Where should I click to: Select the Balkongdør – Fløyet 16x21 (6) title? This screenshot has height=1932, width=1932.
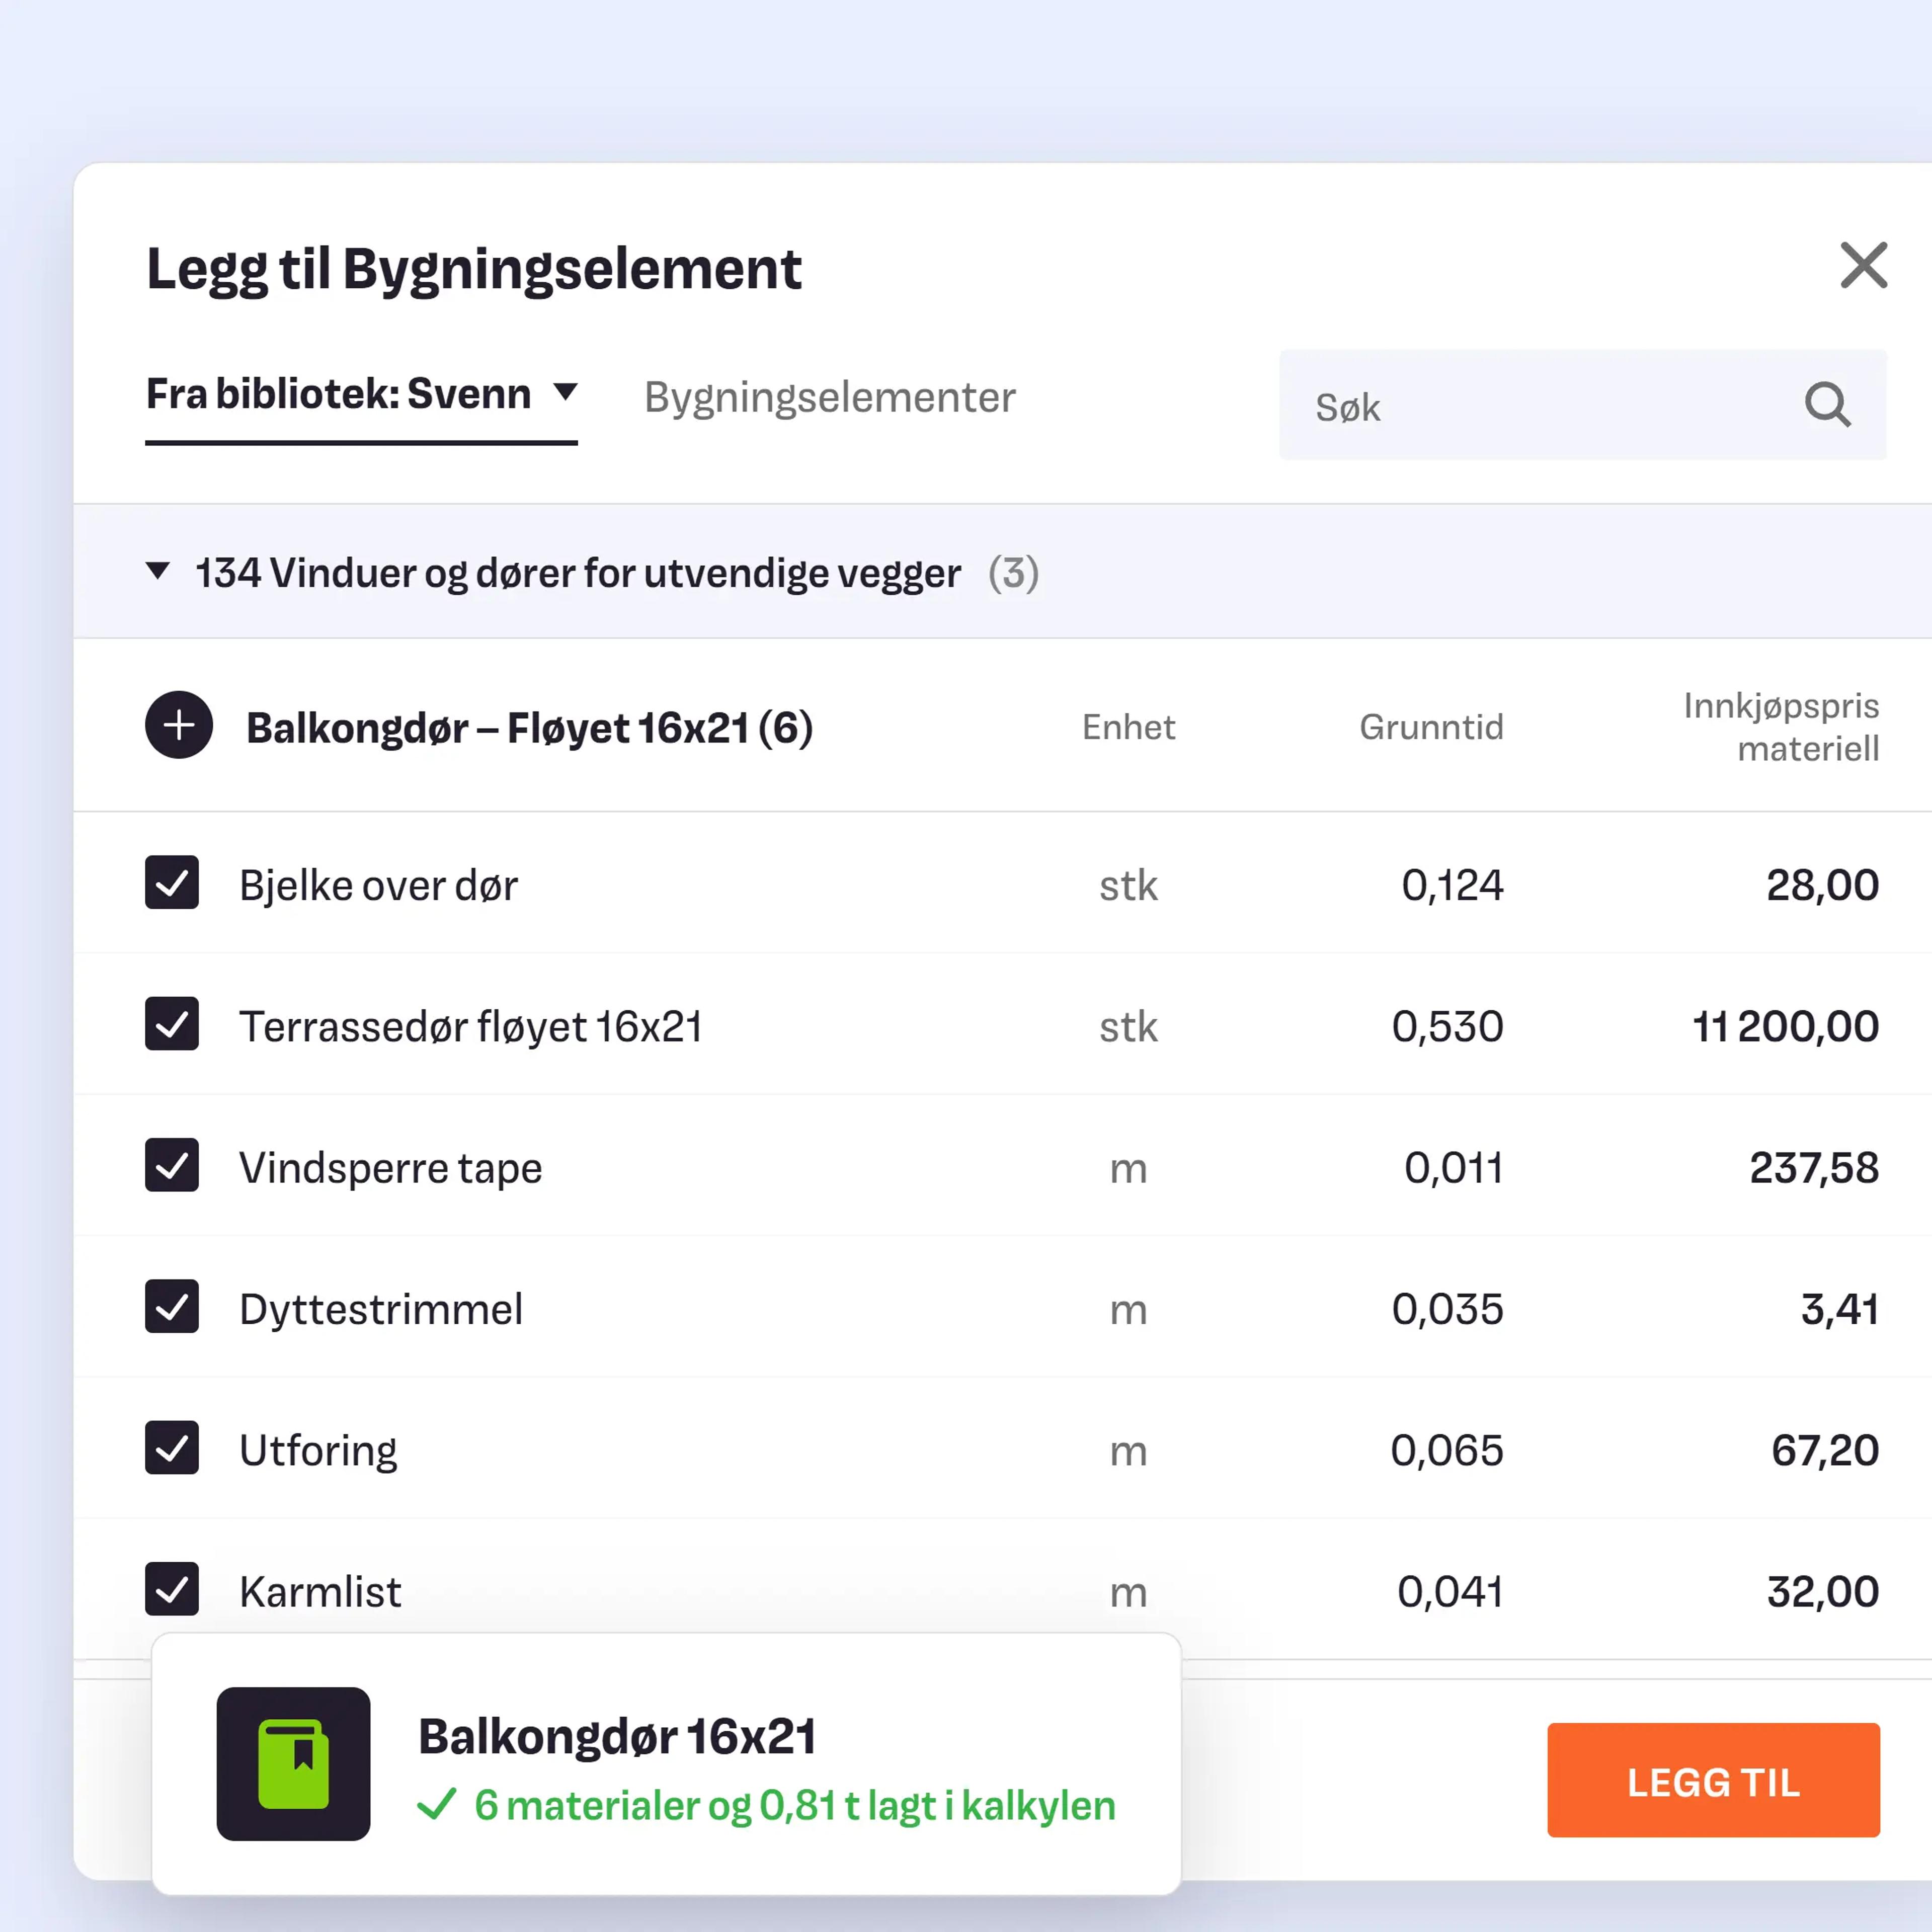(530, 728)
